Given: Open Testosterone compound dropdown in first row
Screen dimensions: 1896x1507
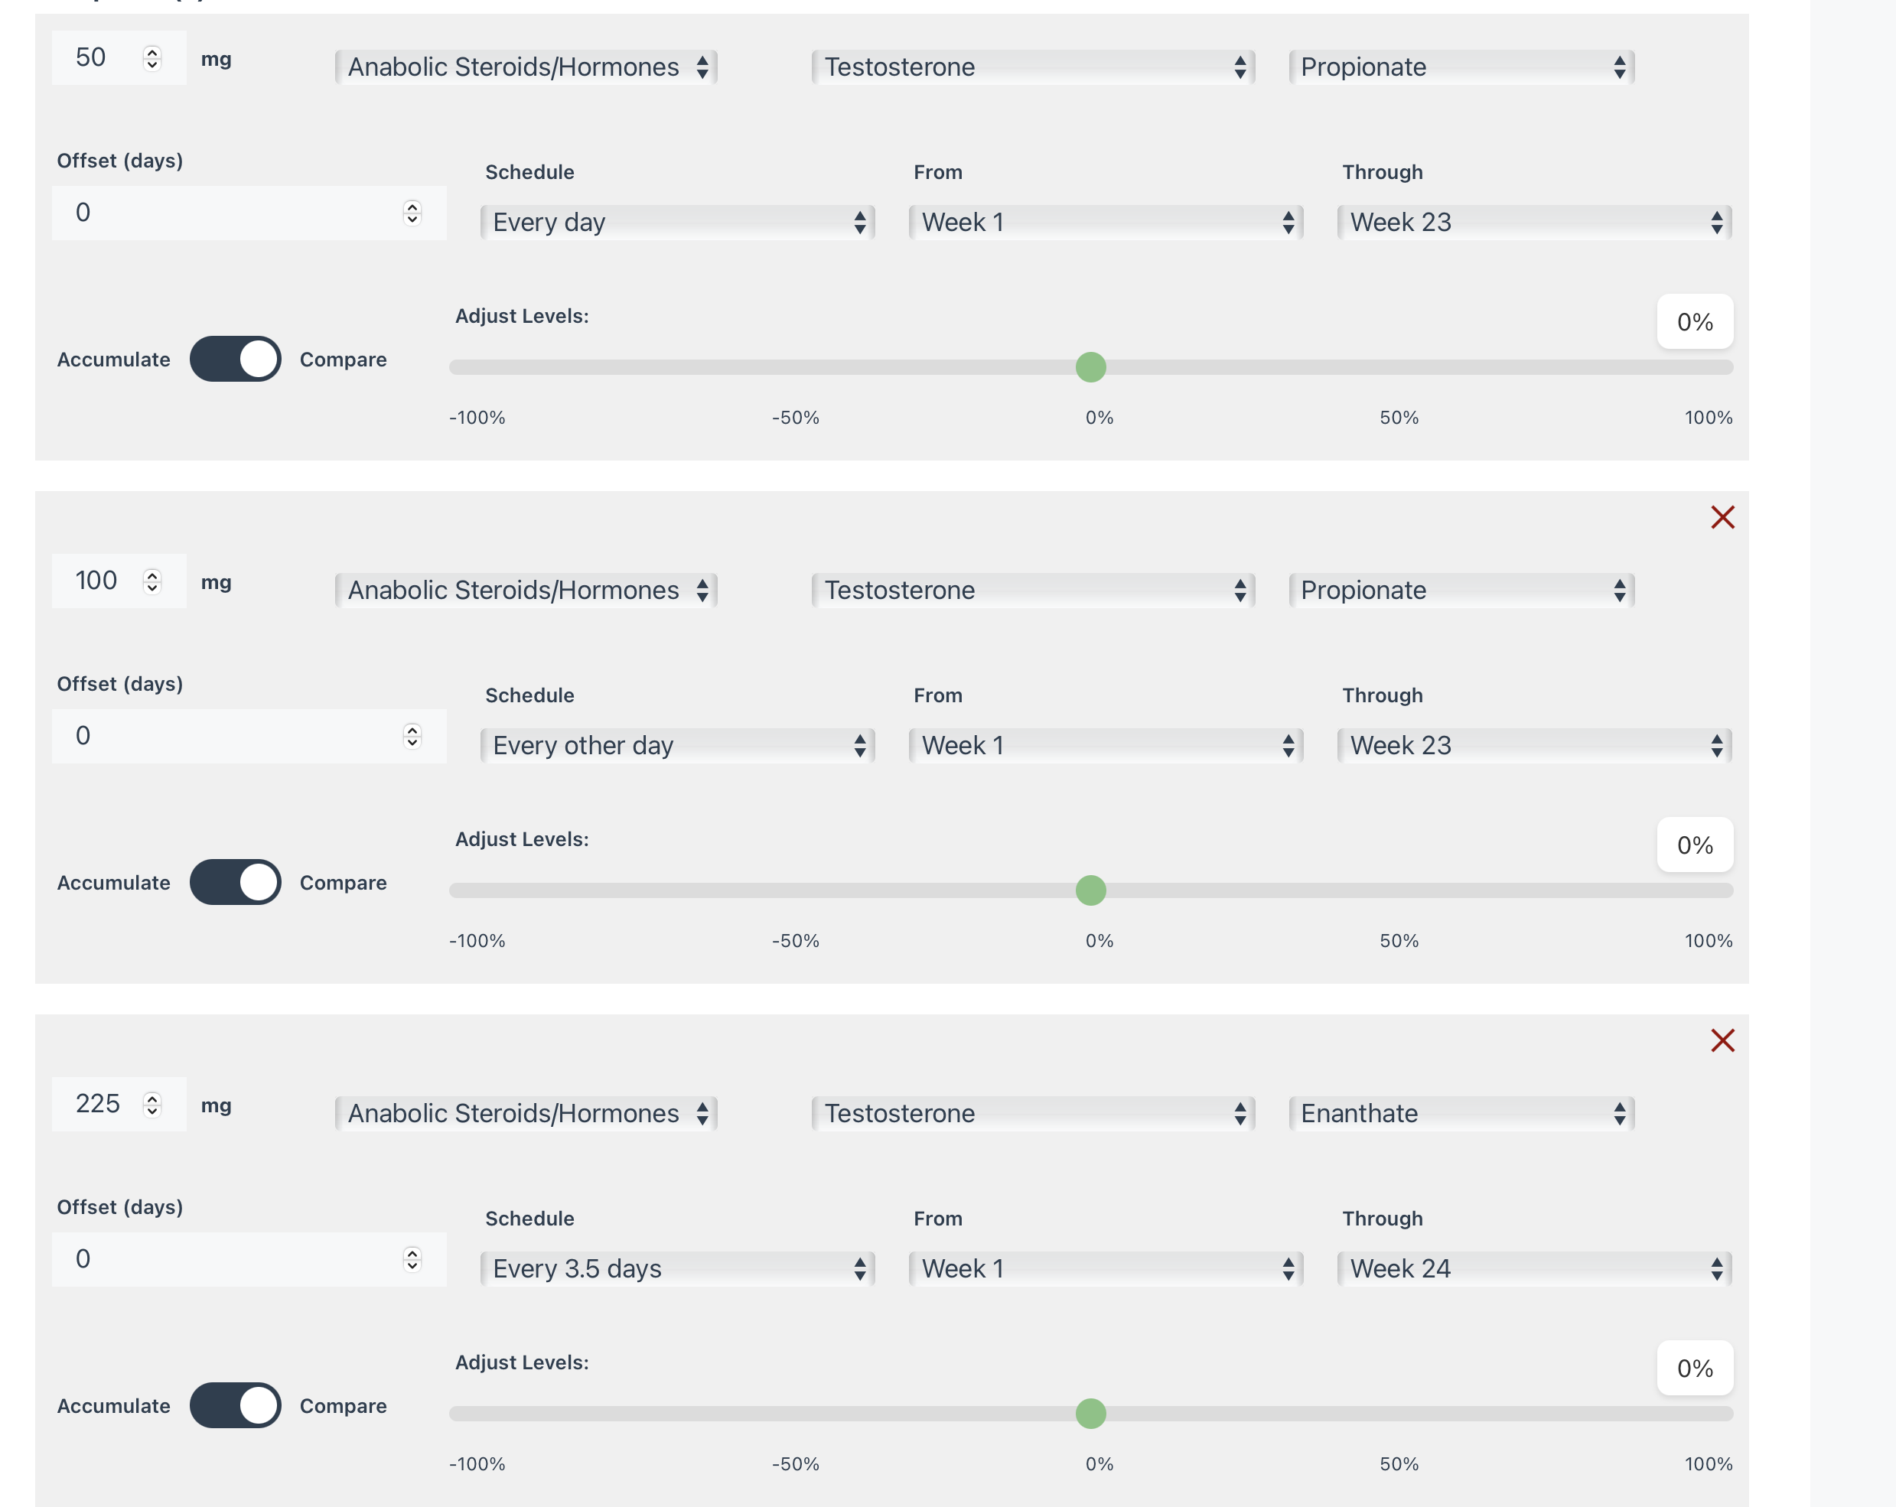Looking at the screenshot, I should pos(1032,68).
